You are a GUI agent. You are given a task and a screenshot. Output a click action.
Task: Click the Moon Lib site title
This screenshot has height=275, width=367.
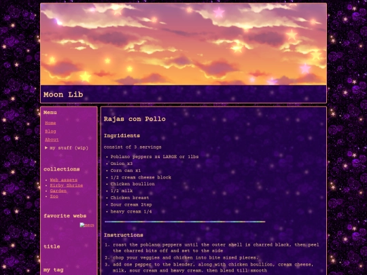coord(63,94)
